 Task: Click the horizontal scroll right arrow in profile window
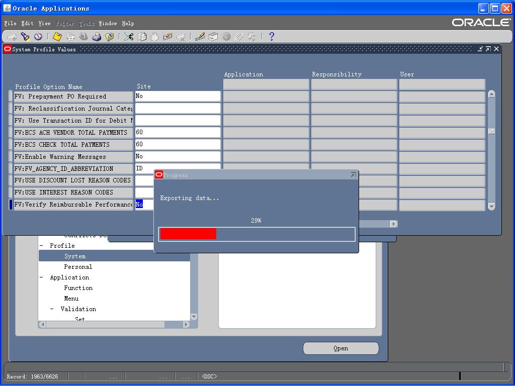[x=393, y=224]
